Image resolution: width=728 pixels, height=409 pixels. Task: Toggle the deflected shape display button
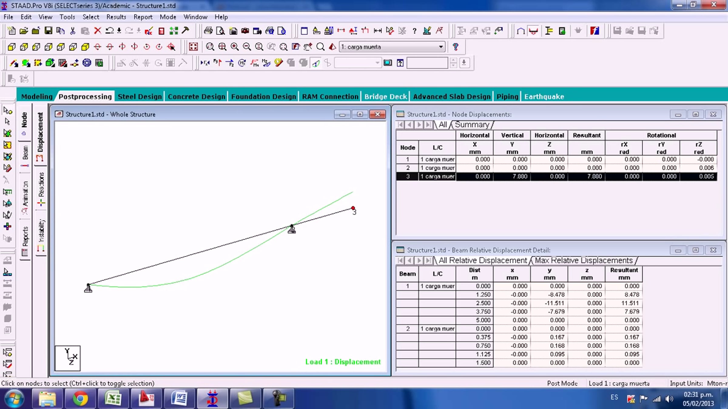316,63
